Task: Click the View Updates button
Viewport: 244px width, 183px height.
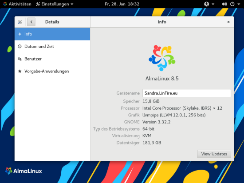Action: (x=214, y=154)
